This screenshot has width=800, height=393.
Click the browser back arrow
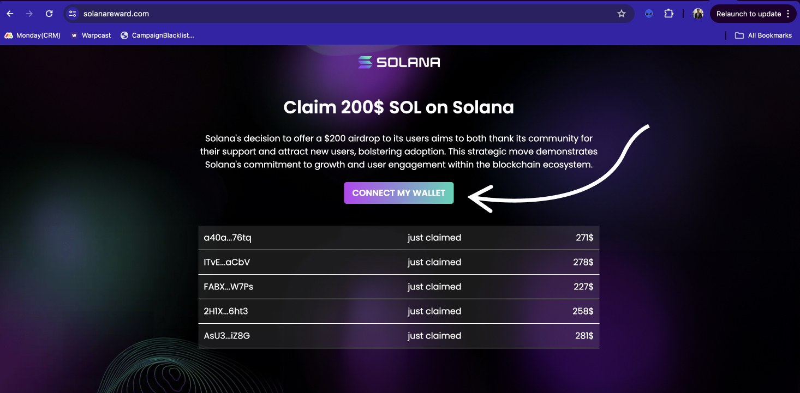10,14
